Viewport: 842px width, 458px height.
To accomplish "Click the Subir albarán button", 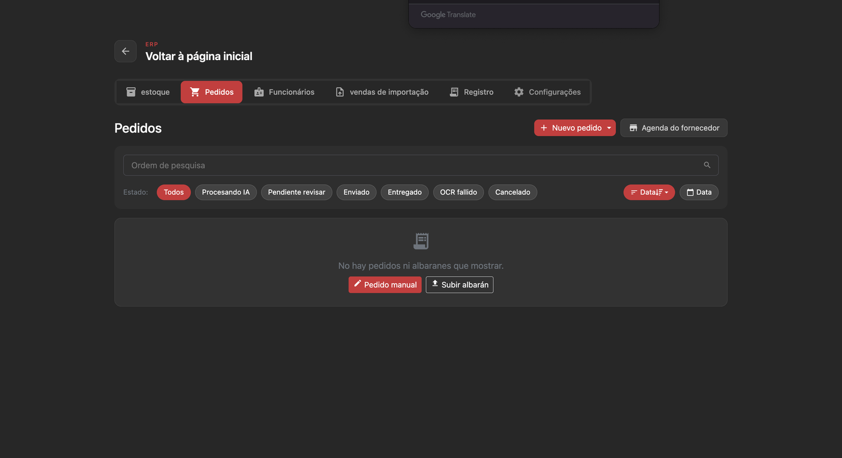I will [460, 285].
